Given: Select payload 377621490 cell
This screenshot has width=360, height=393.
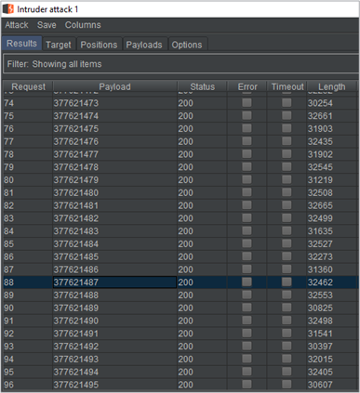Looking at the screenshot, I should [x=114, y=321].
